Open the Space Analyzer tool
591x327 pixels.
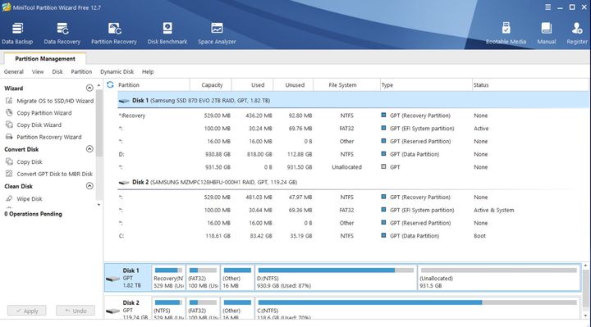pos(217,34)
